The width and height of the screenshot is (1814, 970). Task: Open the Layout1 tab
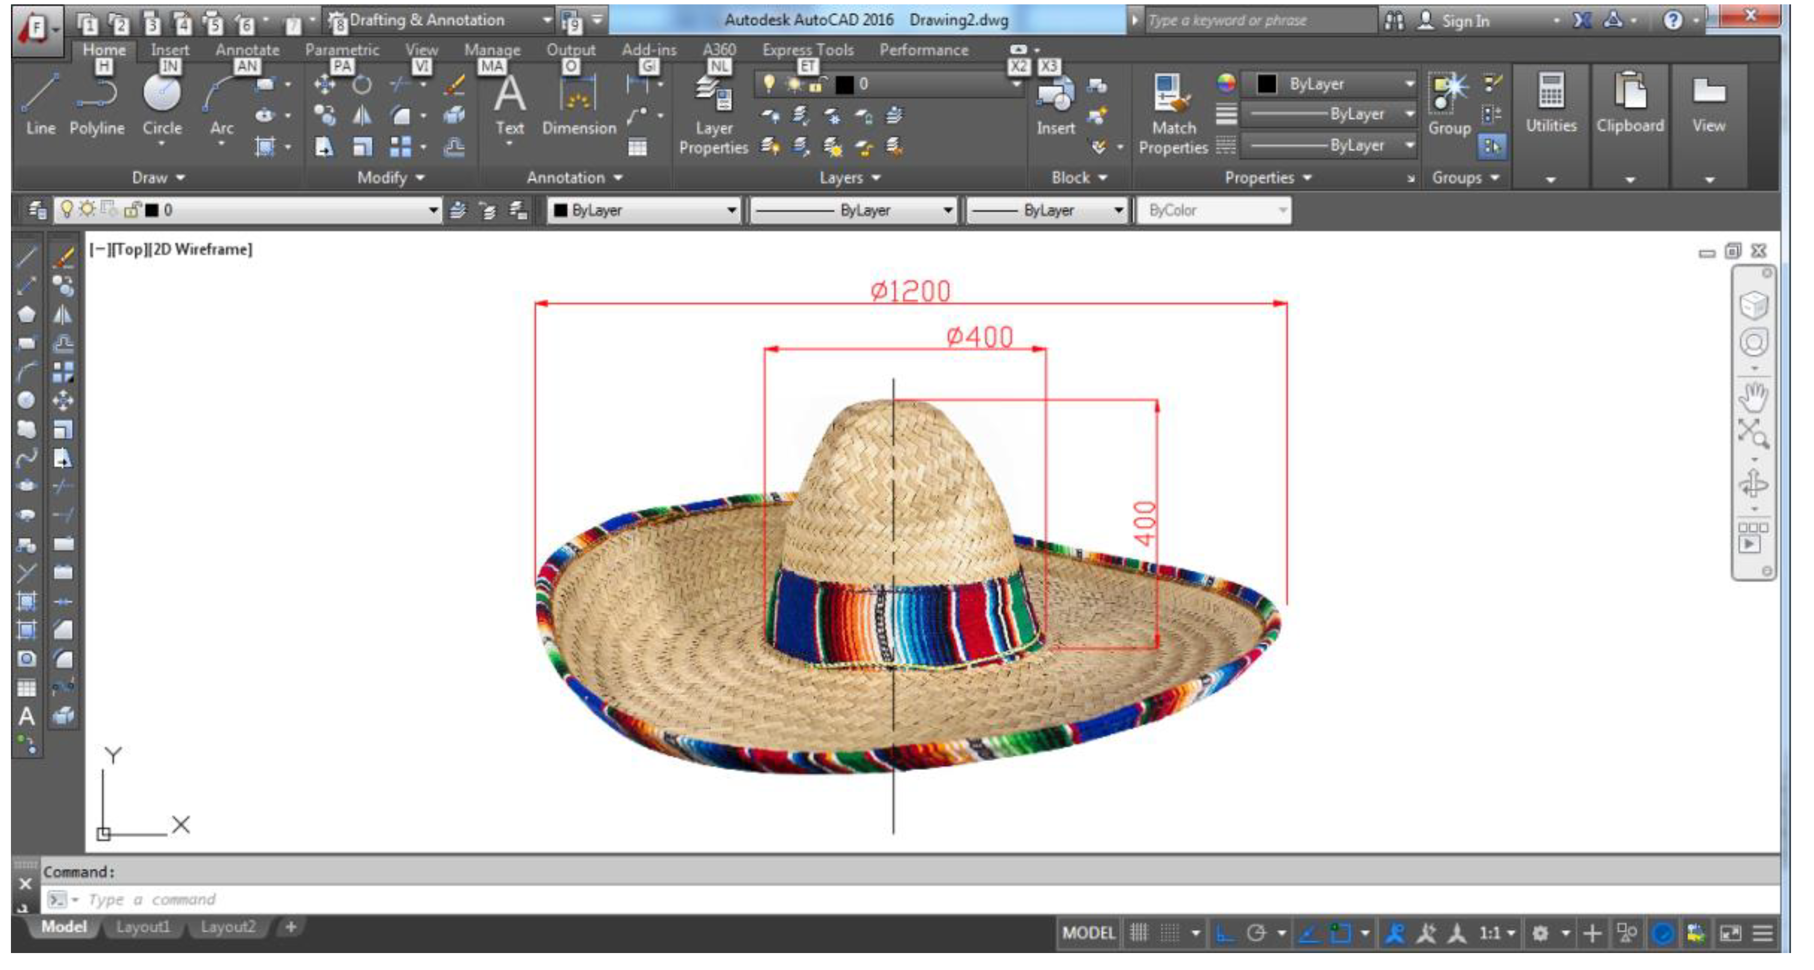coord(143,927)
